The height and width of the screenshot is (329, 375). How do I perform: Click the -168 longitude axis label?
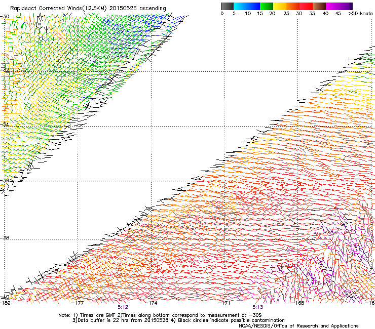(298, 303)
